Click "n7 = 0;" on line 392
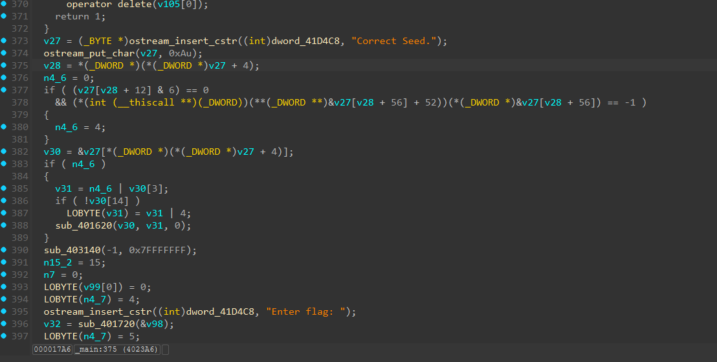Image resolution: width=717 pixels, height=362 pixels. click(63, 275)
